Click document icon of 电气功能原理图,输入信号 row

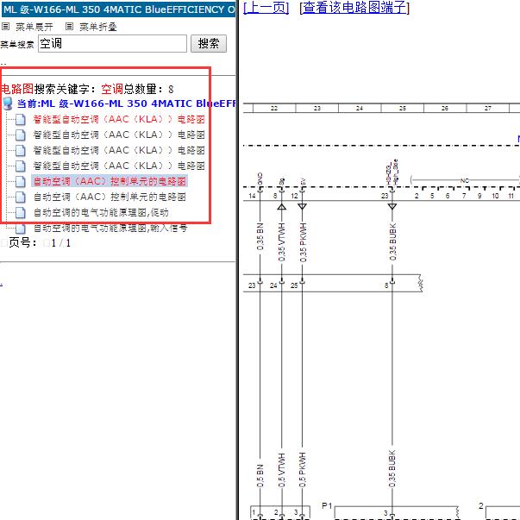20,229
